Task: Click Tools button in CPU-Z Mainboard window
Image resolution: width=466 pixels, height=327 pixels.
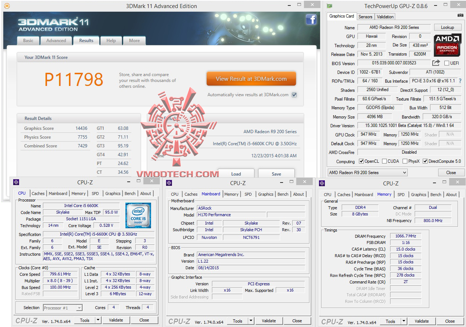Action: (238, 321)
